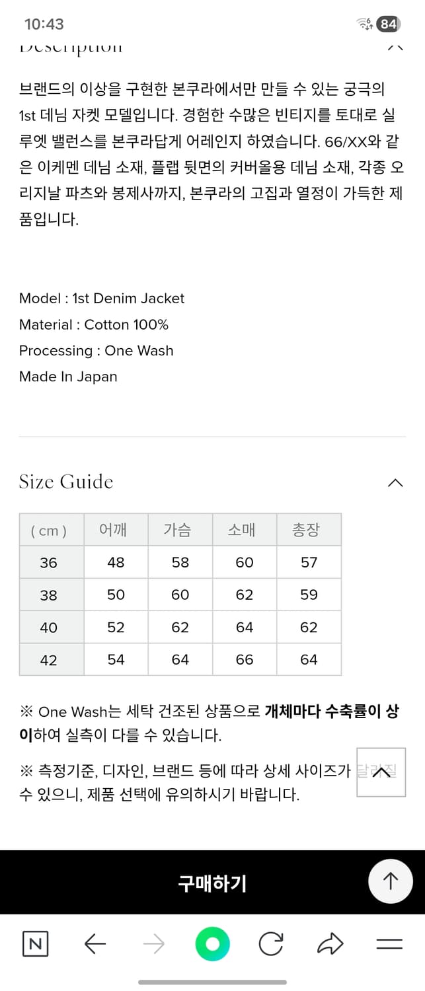Tap the battery indicator in the status bar
The width and height of the screenshot is (425, 991).
(388, 24)
